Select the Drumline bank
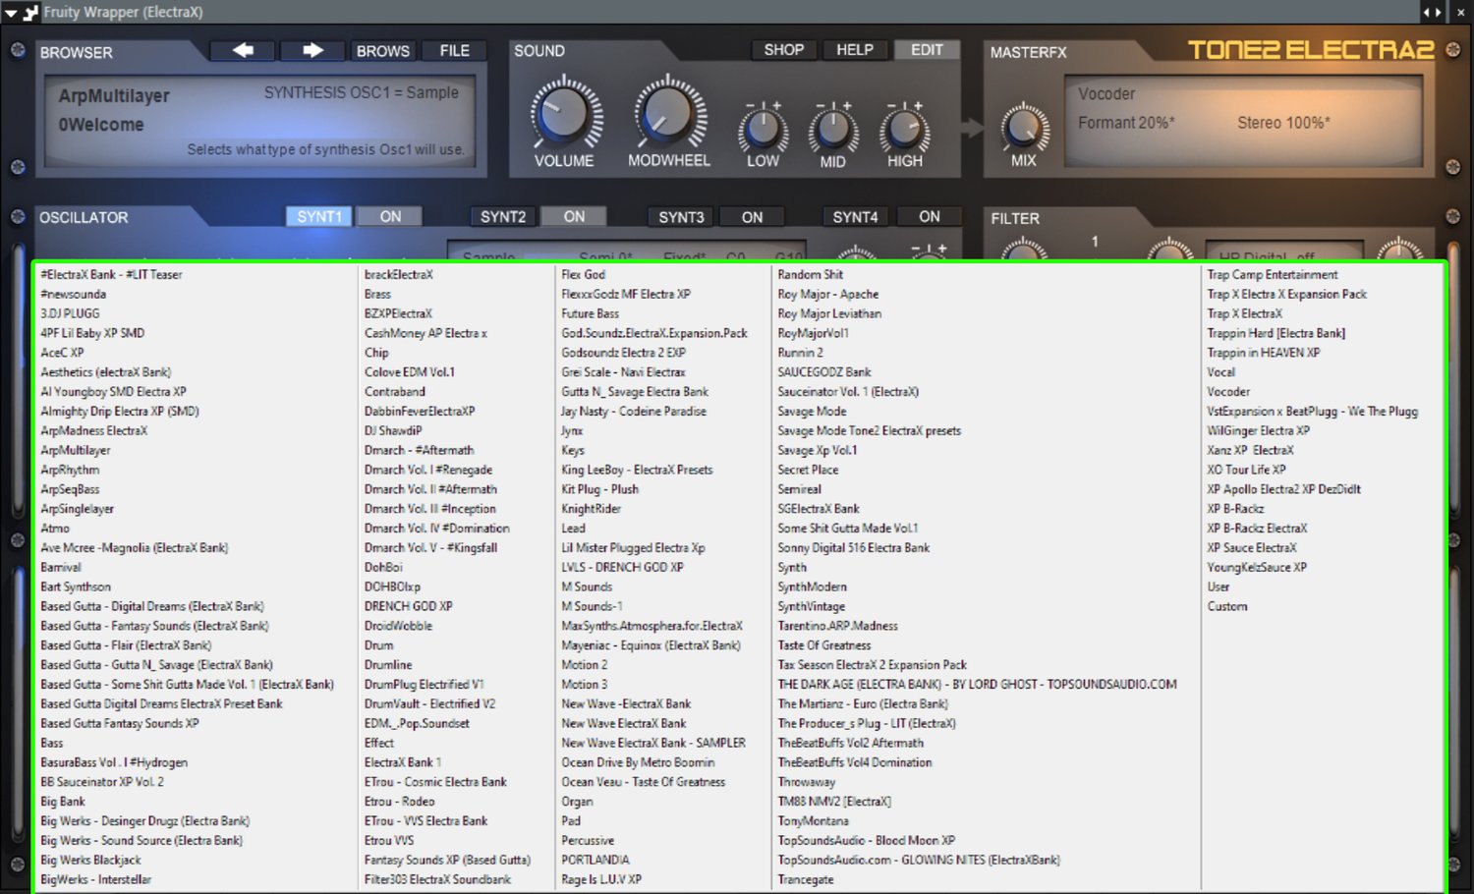Viewport: 1474px width, 894px height. [388, 665]
